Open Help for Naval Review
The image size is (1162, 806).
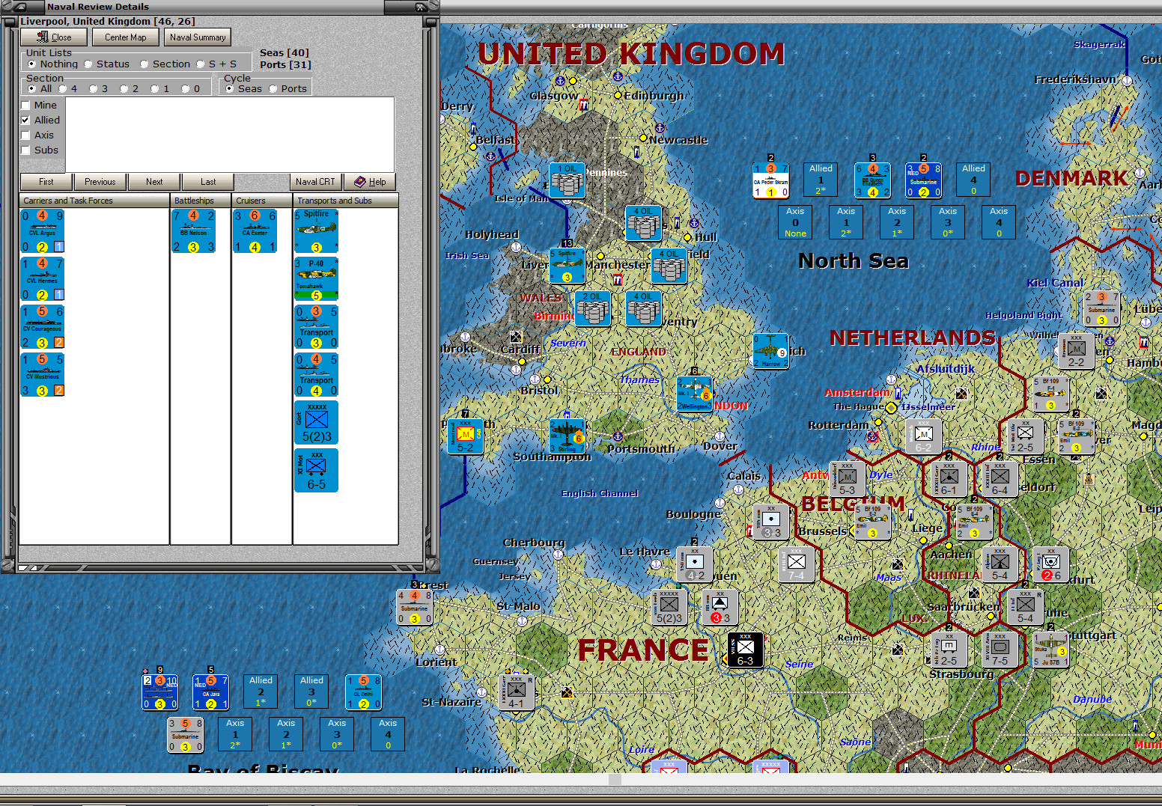(x=370, y=182)
